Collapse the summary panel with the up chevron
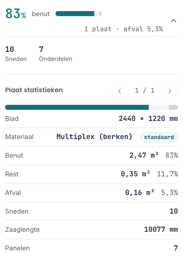The height and width of the screenshot is (262, 183). click(x=173, y=21)
